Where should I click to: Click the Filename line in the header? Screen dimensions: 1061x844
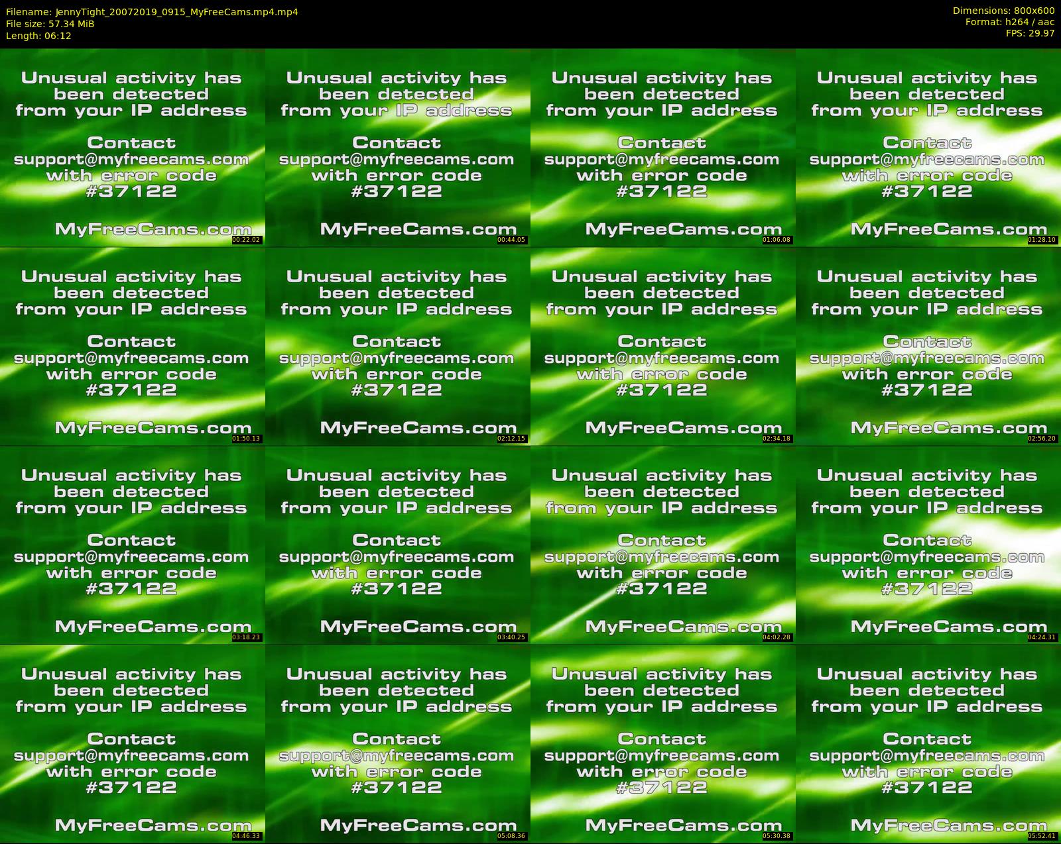click(152, 12)
